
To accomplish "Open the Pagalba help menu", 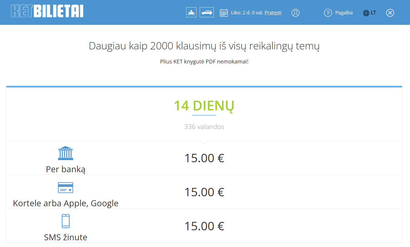I will point(344,13).
